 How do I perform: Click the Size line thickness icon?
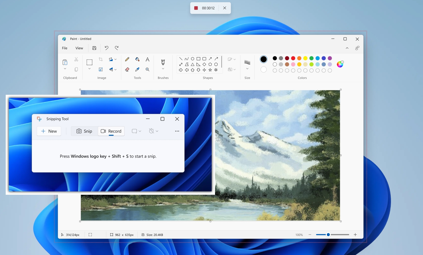247,62
